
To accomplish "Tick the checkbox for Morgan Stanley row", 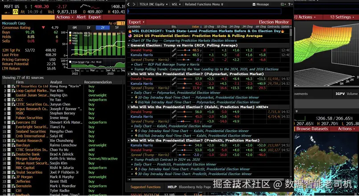I will [x=9, y=159].
